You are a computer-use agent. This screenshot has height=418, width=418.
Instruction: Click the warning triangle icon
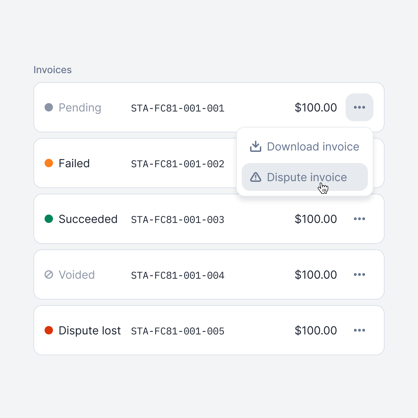pyautogui.click(x=256, y=177)
